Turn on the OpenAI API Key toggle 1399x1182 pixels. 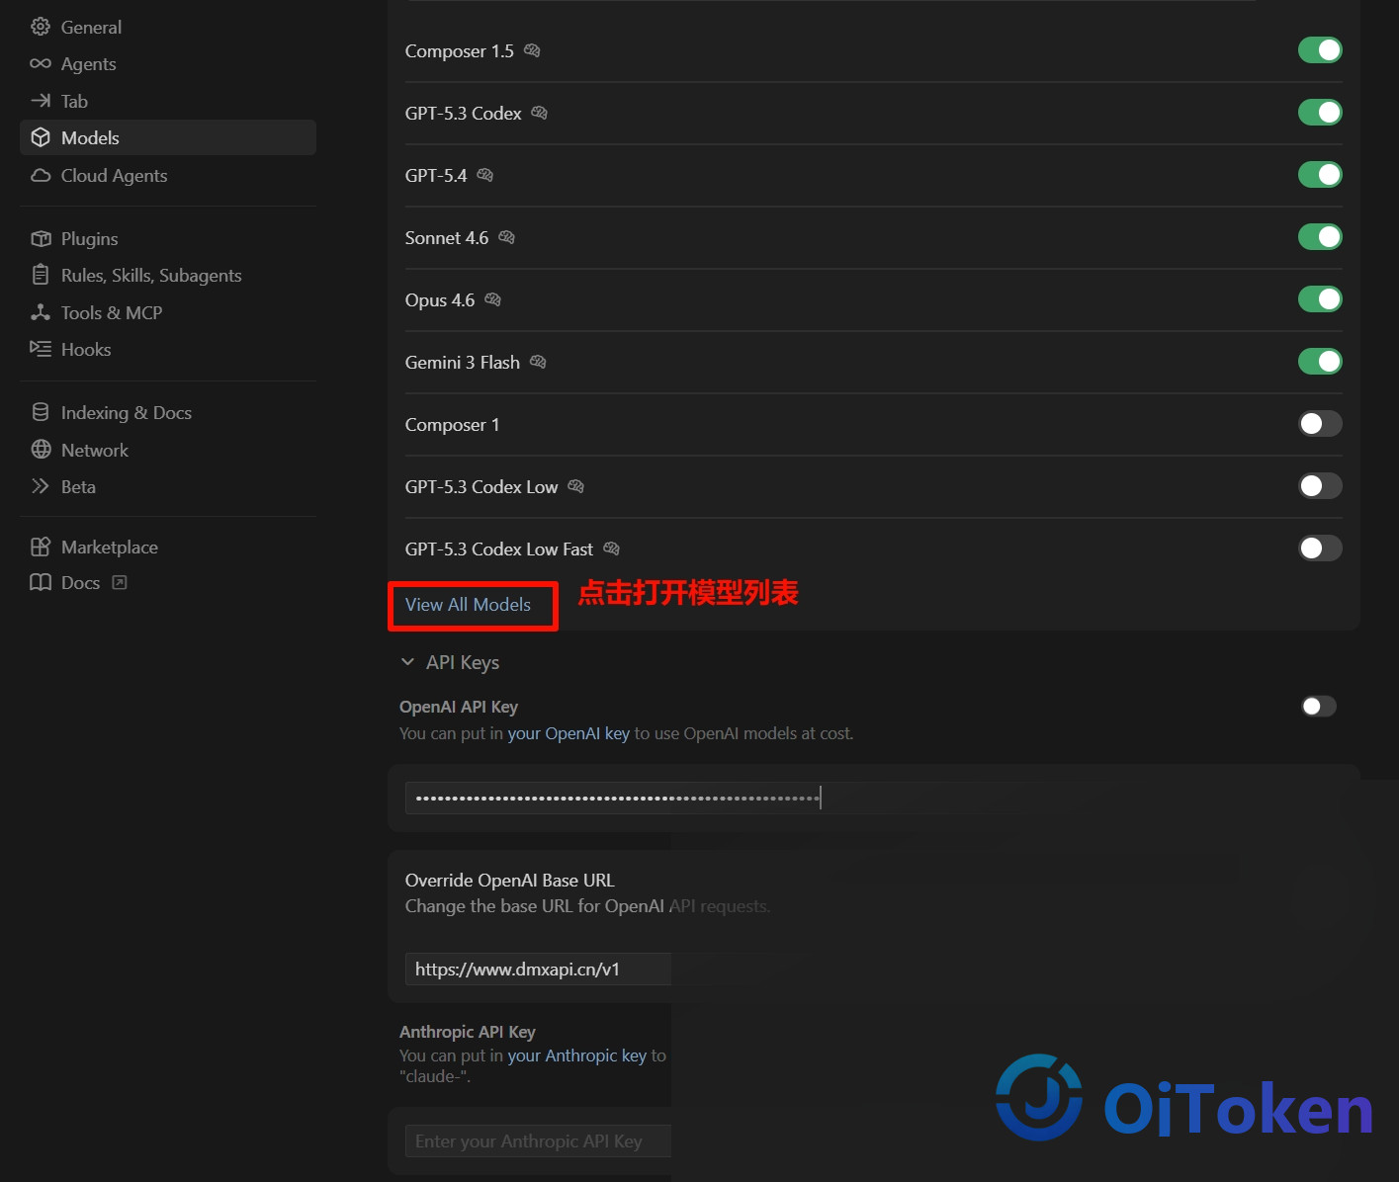[x=1319, y=706]
